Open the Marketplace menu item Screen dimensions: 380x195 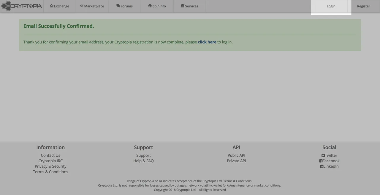pos(92,6)
